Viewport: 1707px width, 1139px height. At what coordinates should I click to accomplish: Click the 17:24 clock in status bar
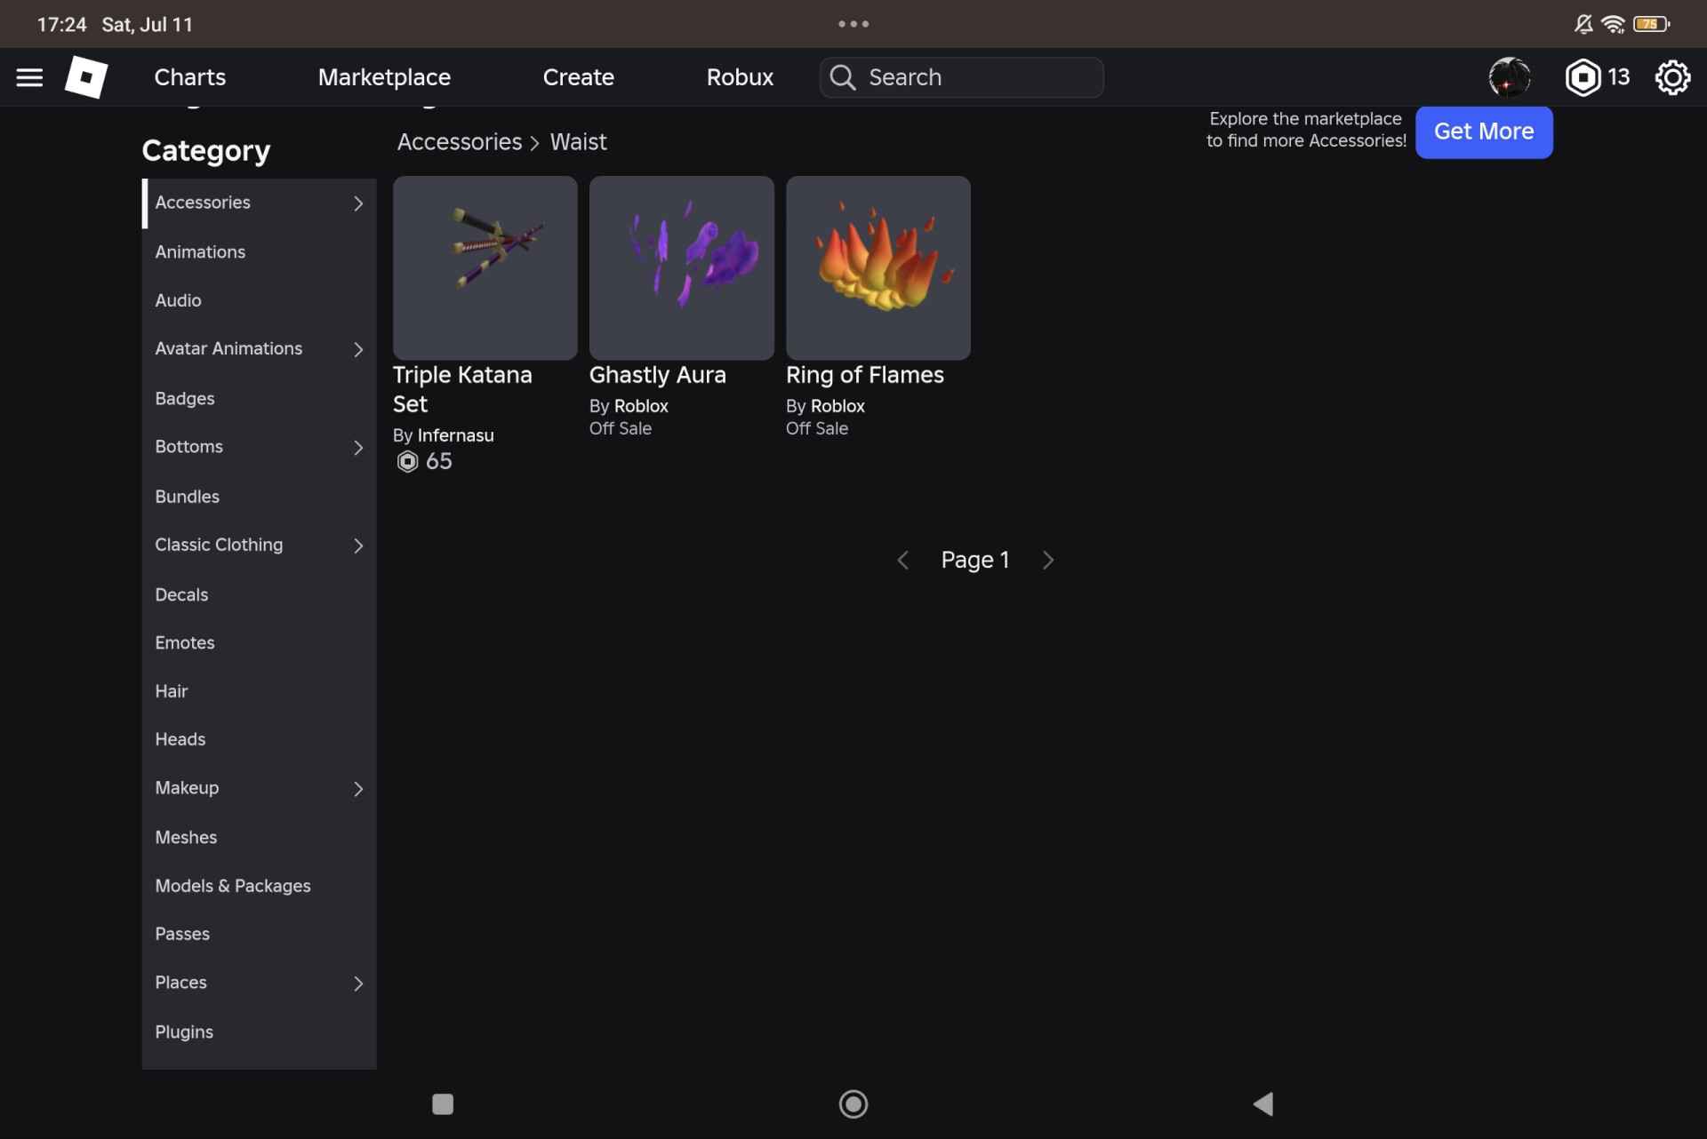pyautogui.click(x=62, y=24)
